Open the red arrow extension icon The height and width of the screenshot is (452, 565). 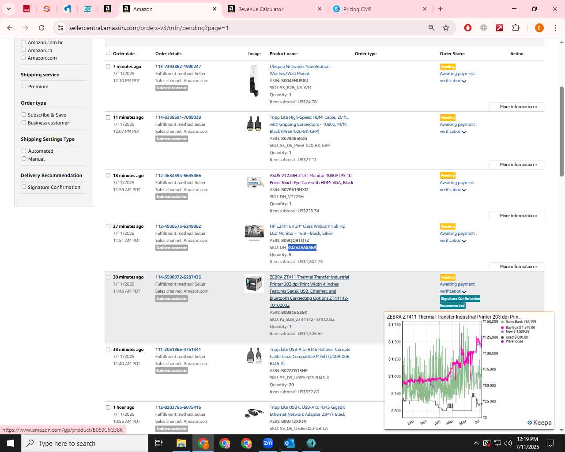point(500,28)
